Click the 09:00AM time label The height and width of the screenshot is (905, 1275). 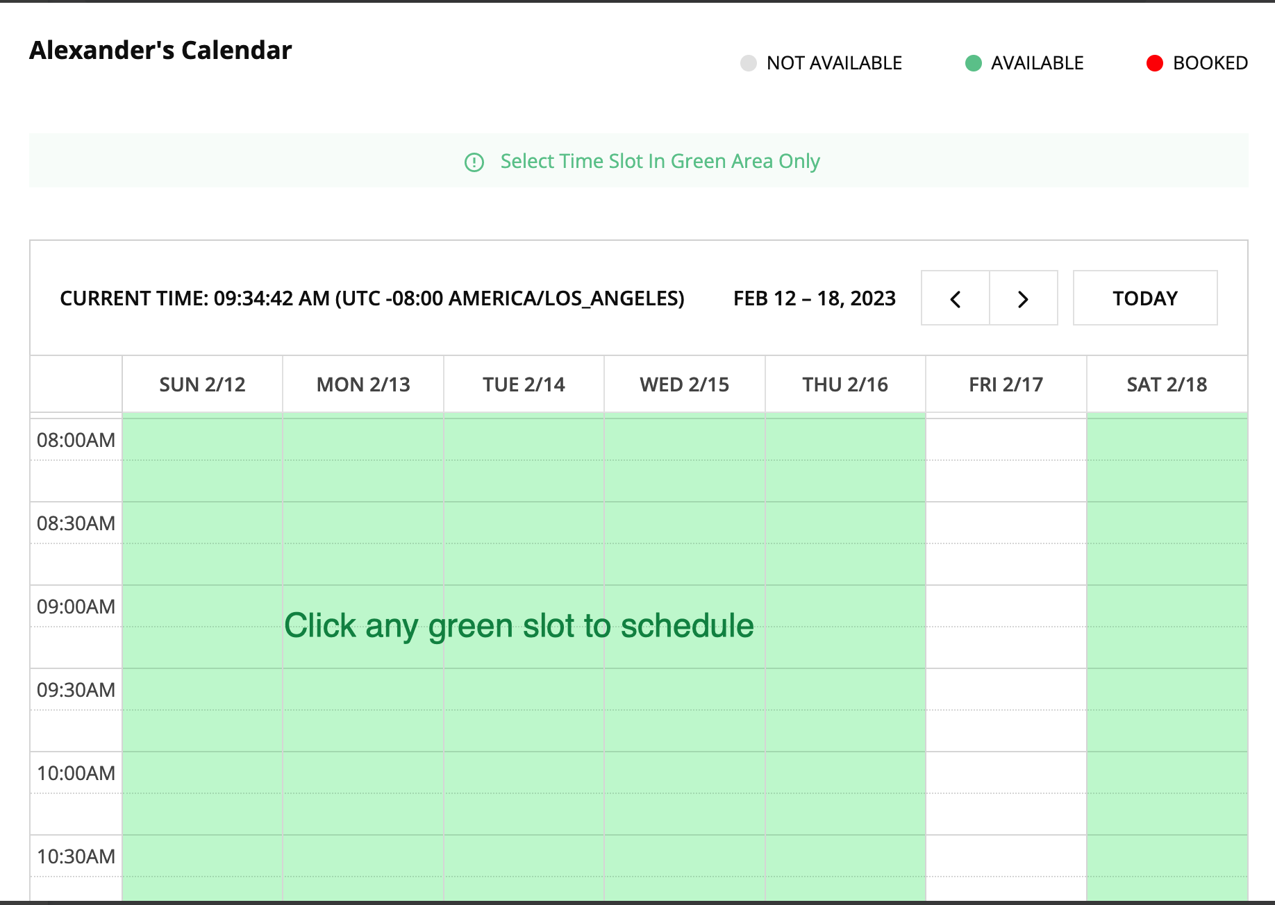coord(76,607)
